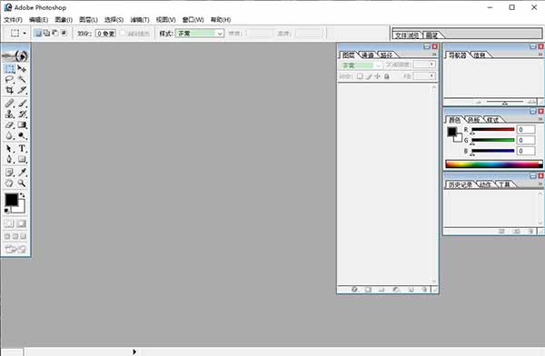Switch to Quick Mask mode button

[x=22, y=223]
